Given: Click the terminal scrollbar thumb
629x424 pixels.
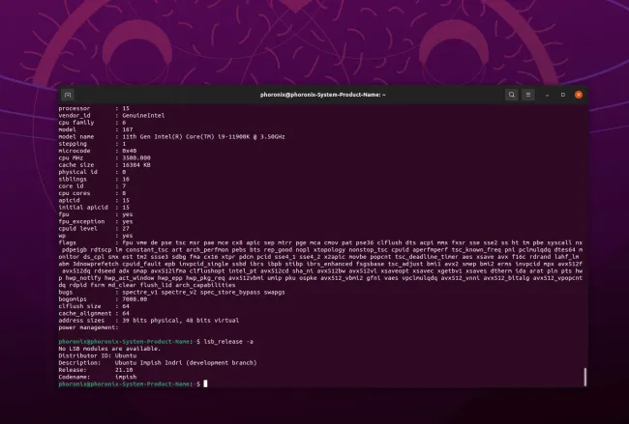Looking at the screenshot, I should [x=584, y=377].
